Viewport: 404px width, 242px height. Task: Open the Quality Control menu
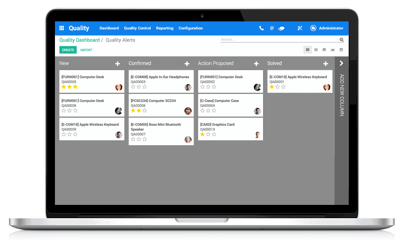pyautogui.click(x=137, y=28)
